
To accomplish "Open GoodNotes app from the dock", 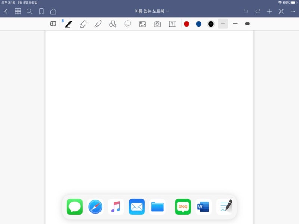I will [x=224, y=207].
